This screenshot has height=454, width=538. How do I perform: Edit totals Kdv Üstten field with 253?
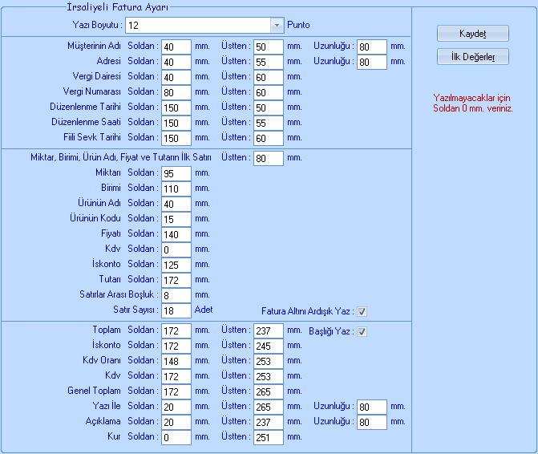[269, 376]
